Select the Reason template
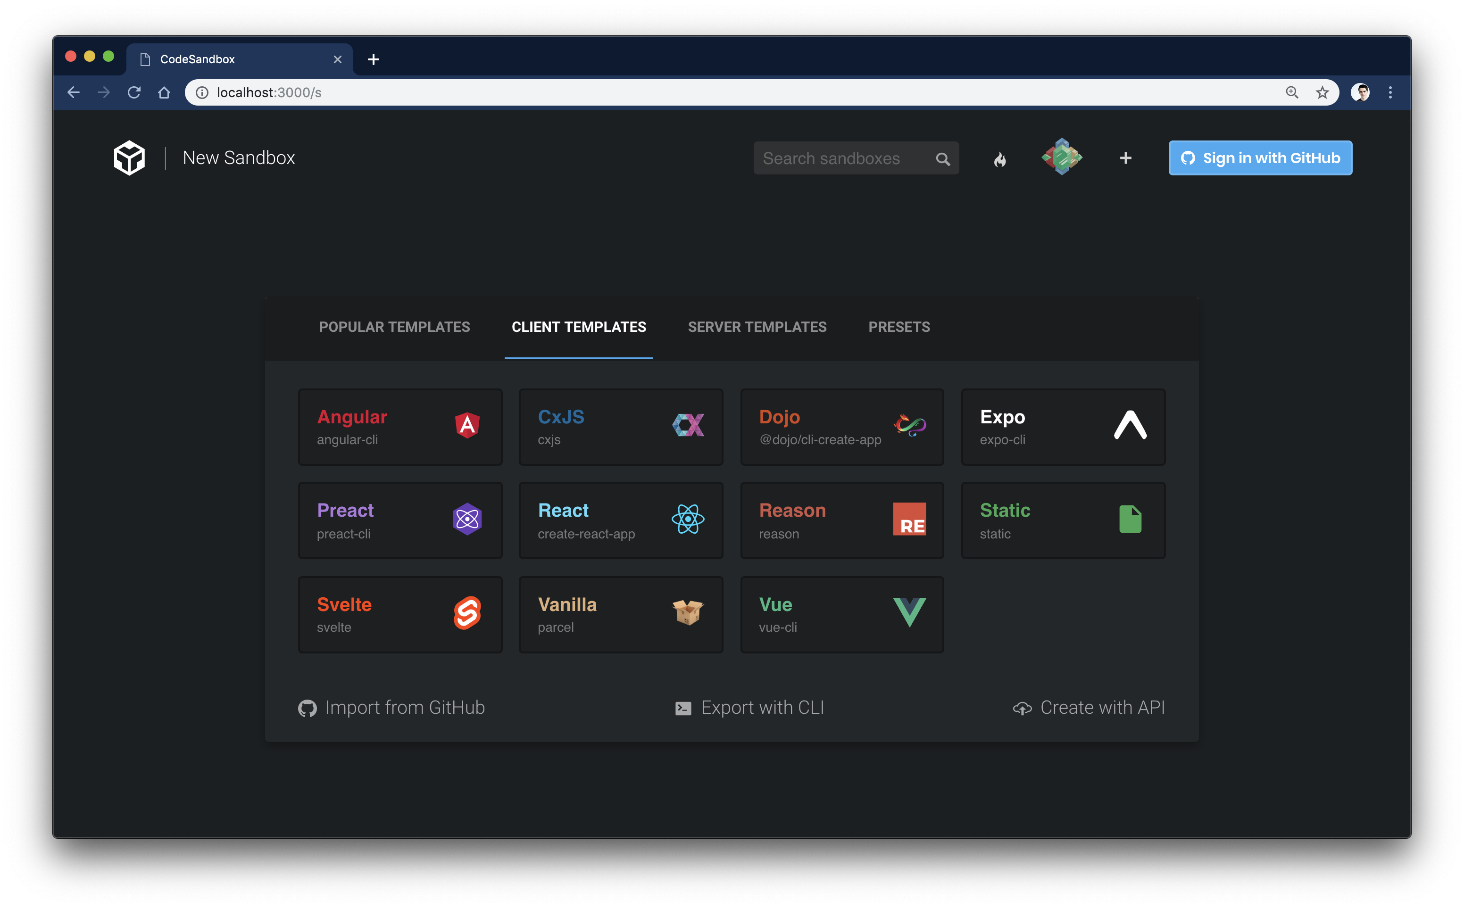This screenshot has height=908, width=1464. pyautogui.click(x=841, y=520)
